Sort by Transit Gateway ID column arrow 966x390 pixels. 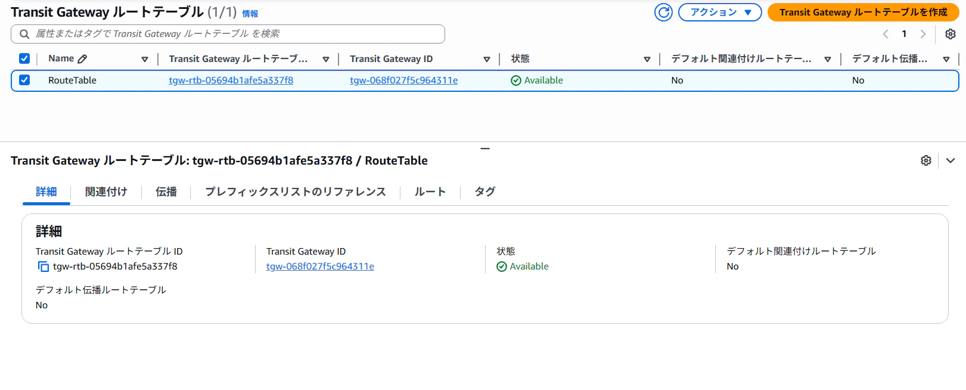pos(487,59)
